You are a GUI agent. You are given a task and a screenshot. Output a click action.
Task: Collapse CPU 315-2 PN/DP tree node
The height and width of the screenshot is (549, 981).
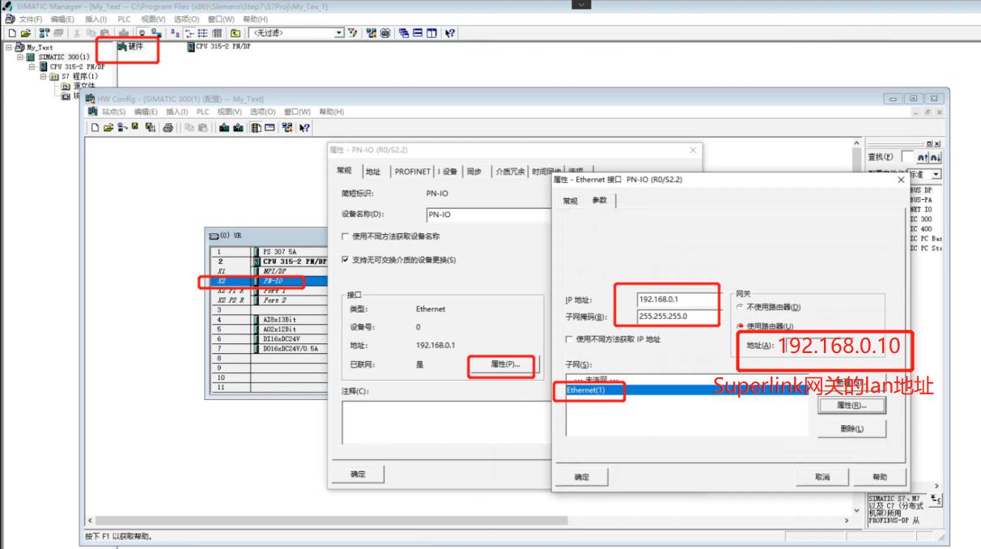[32, 66]
